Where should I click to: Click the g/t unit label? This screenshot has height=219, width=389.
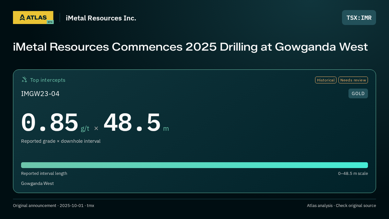(85, 128)
